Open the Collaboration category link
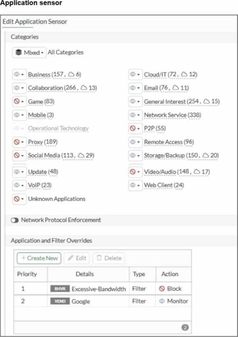Image resolution: width=238 pixels, height=337 pixels. pyautogui.click(x=45, y=88)
